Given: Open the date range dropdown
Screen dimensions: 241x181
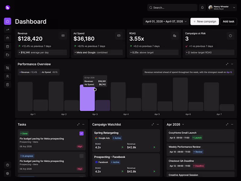Looking at the screenshot, I should 166,21.
